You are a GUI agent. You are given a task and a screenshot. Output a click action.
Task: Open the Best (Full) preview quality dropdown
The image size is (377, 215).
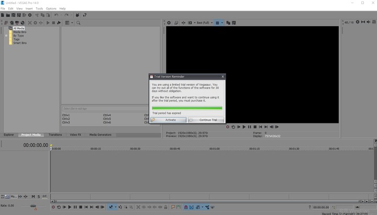point(205,22)
